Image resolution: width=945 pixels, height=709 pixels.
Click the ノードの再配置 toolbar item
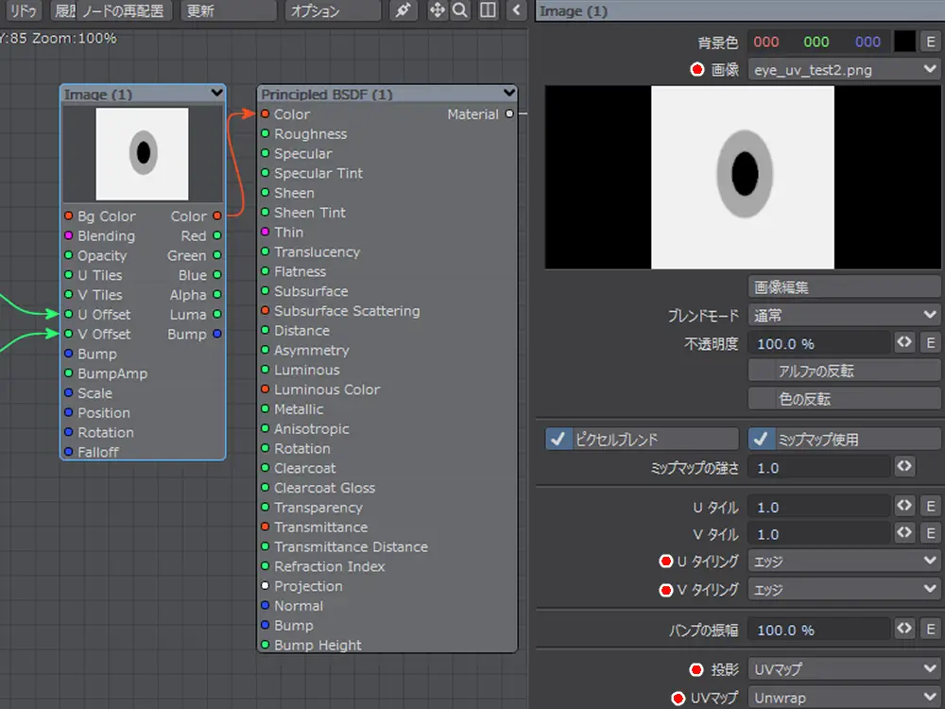pyautogui.click(x=123, y=10)
